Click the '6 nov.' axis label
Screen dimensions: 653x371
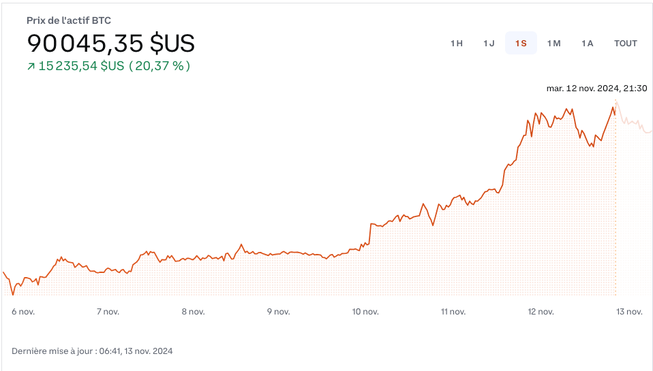tap(23, 312)
